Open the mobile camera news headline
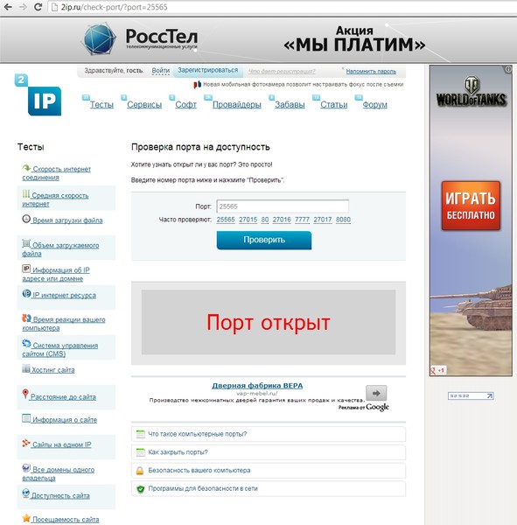This screenshot has width=517, height=525. 303,84
